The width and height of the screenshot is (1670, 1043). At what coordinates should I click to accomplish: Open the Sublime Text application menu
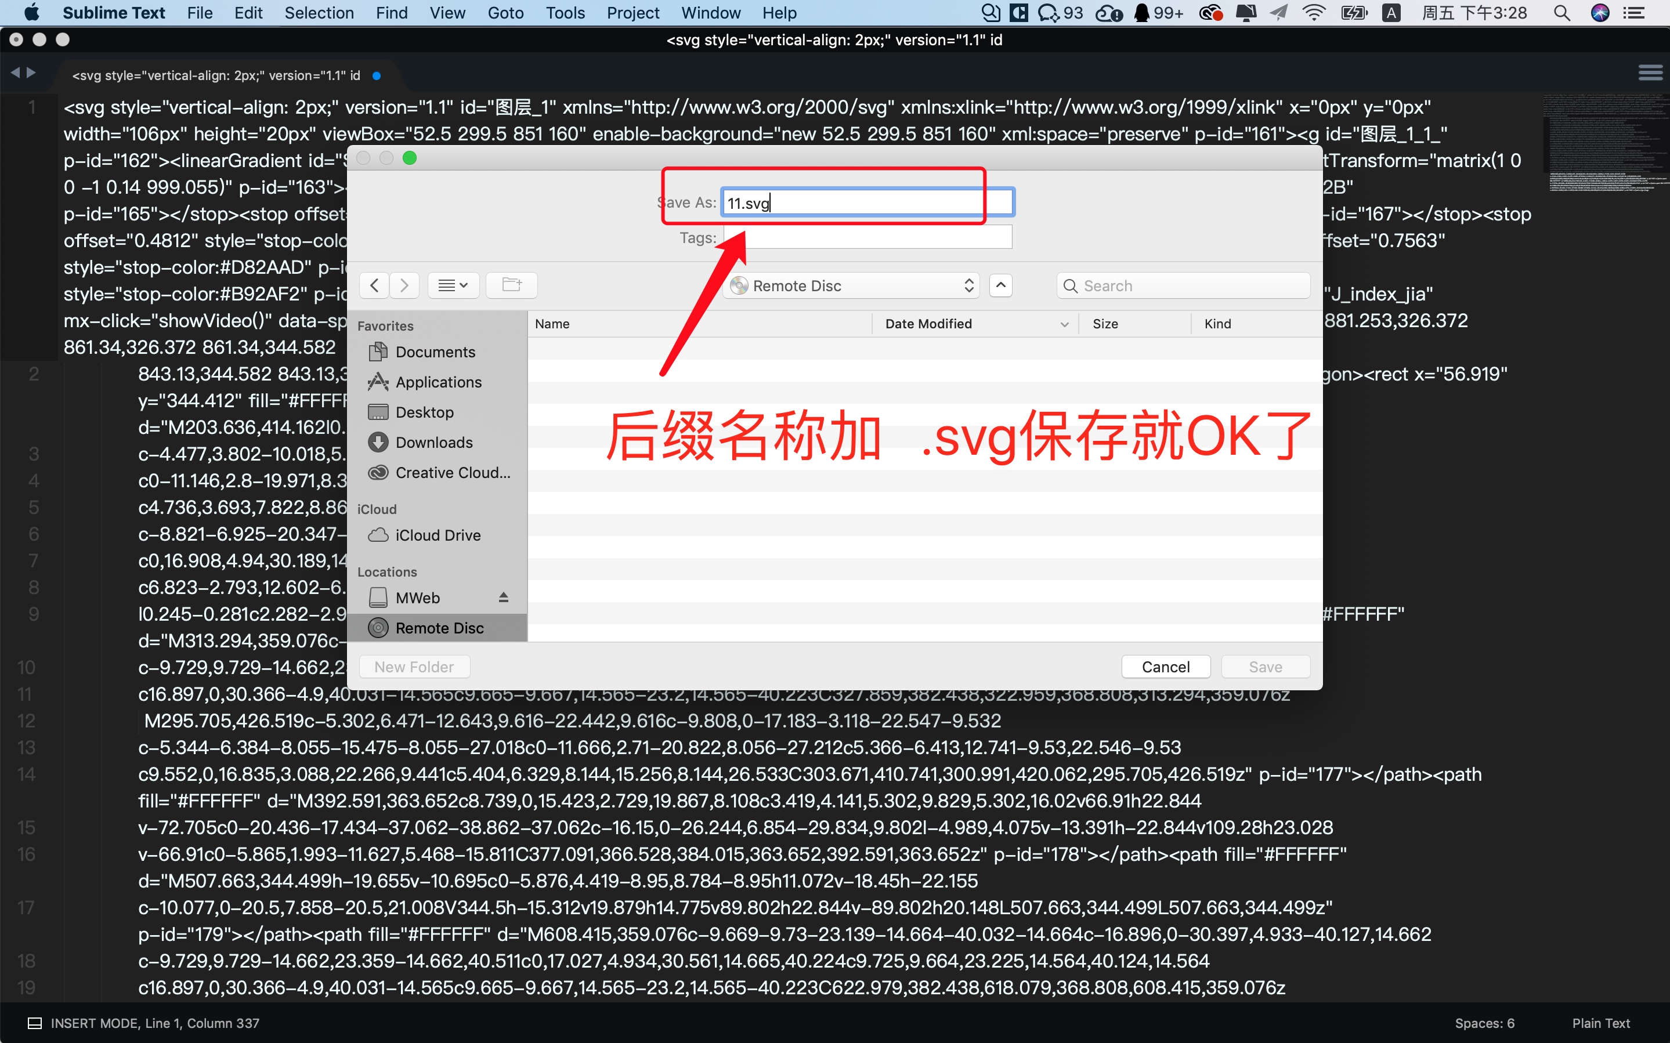pos(114,13)
